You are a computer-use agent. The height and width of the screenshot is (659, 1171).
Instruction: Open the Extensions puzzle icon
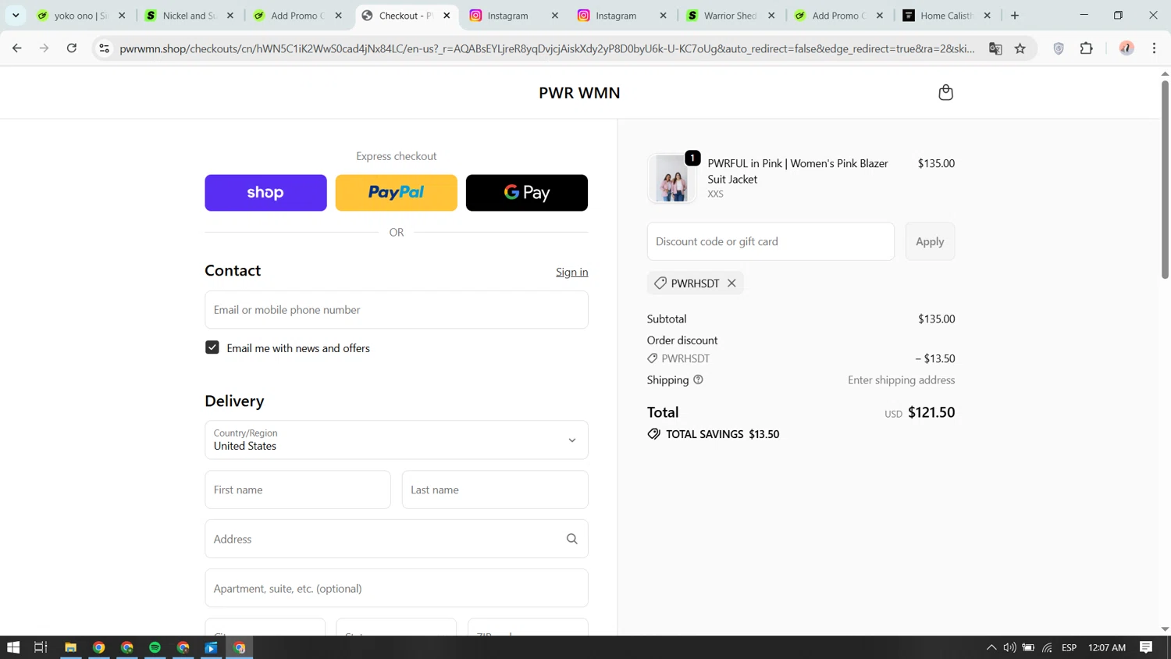click(x=1086, y=48)
